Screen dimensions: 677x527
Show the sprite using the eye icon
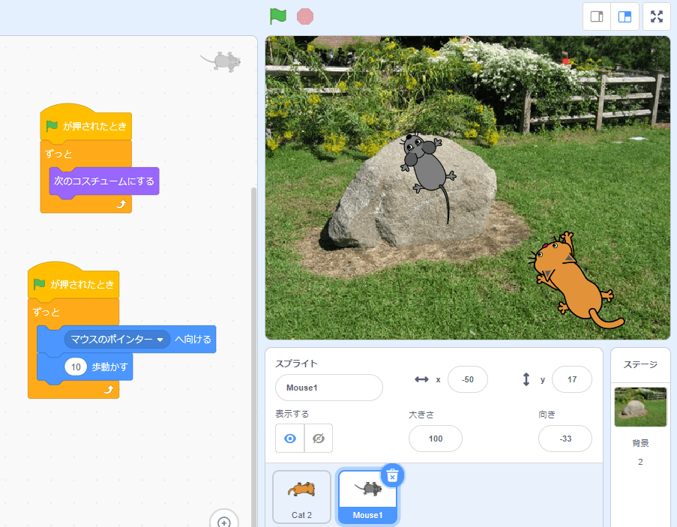pyautogui.click(x=290, y=438)
